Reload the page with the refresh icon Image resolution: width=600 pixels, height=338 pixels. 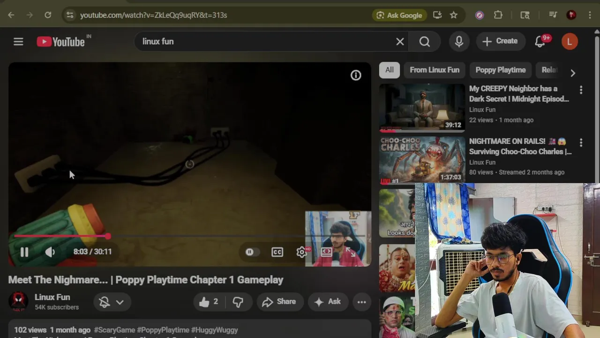click(x=48, y=15)
